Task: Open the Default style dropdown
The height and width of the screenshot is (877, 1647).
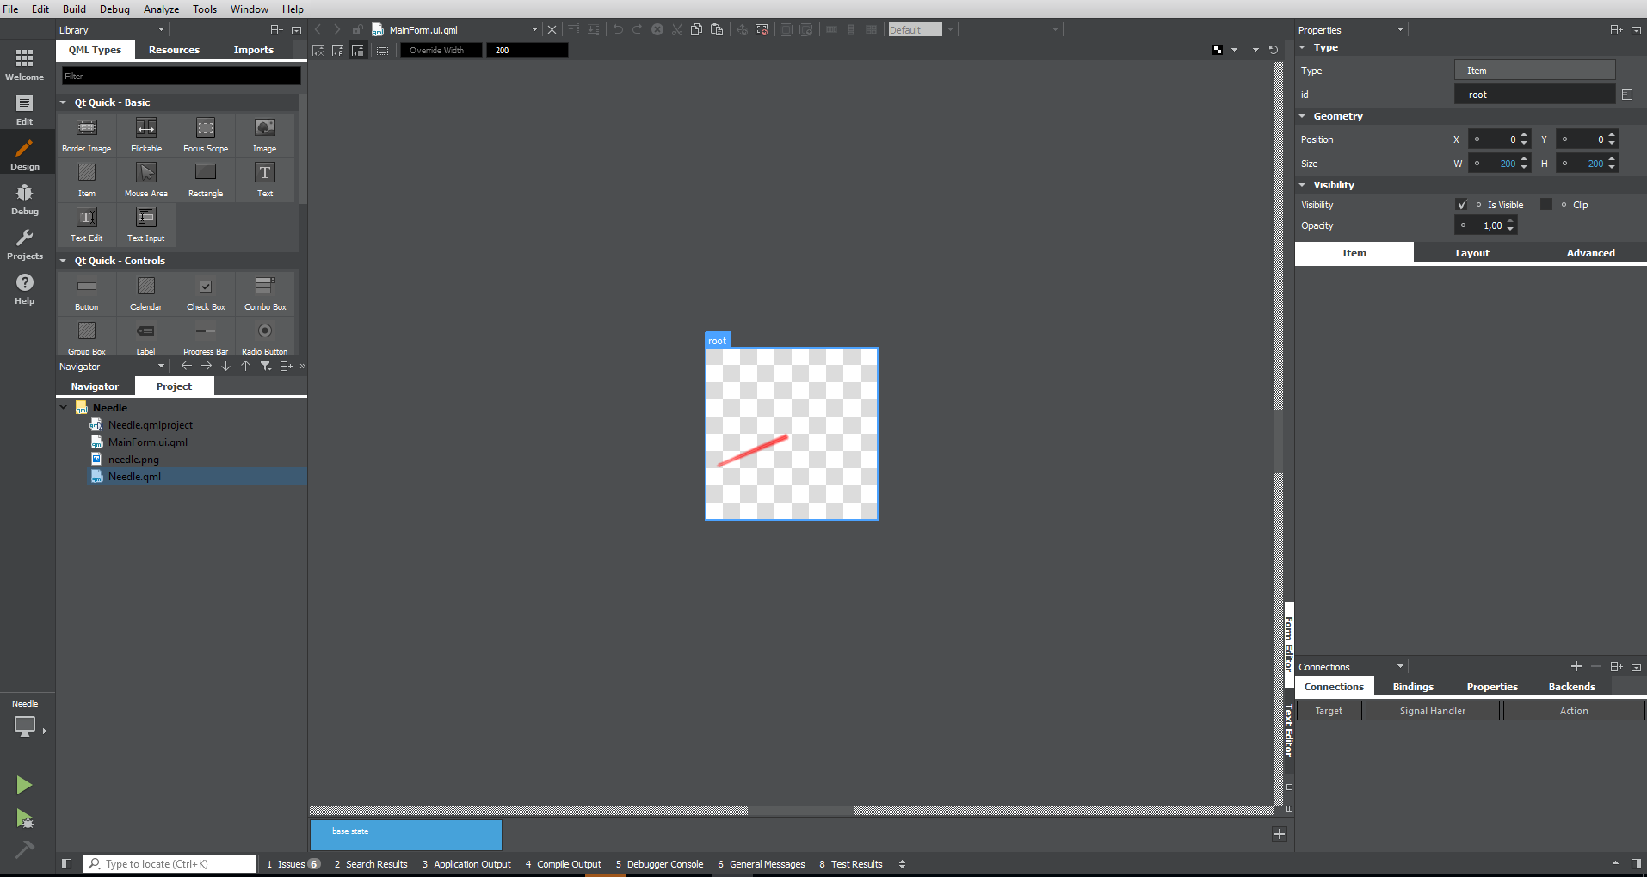Action: click(x=922, y=30)
